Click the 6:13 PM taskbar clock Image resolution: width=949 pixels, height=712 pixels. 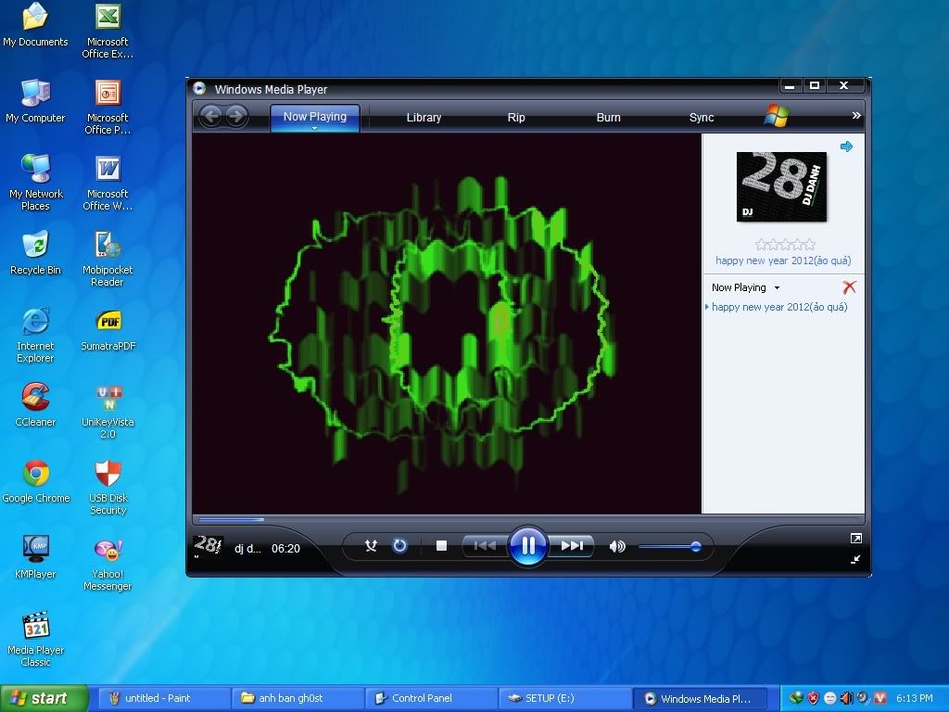tap(915, 698)
